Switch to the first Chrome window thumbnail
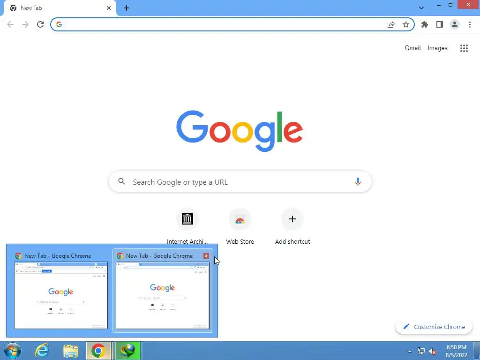 [x=61, y=291]
